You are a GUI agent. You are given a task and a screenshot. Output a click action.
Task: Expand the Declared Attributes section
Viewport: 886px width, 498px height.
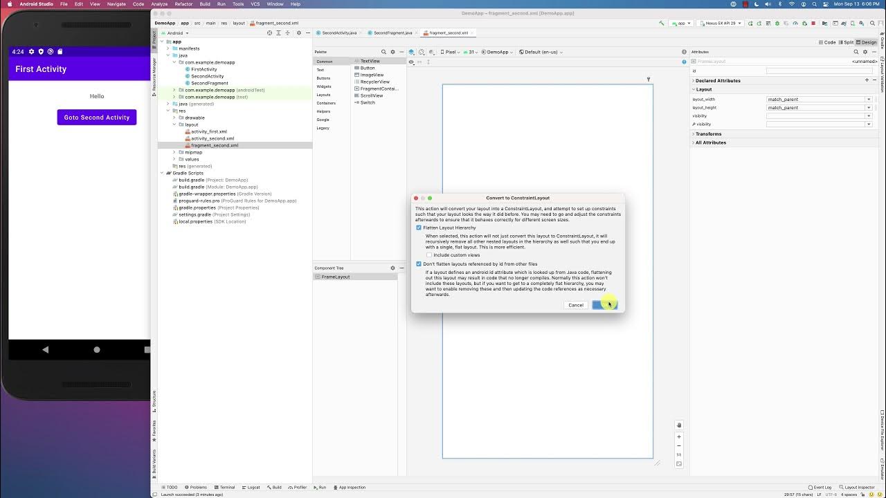point(694,80)
